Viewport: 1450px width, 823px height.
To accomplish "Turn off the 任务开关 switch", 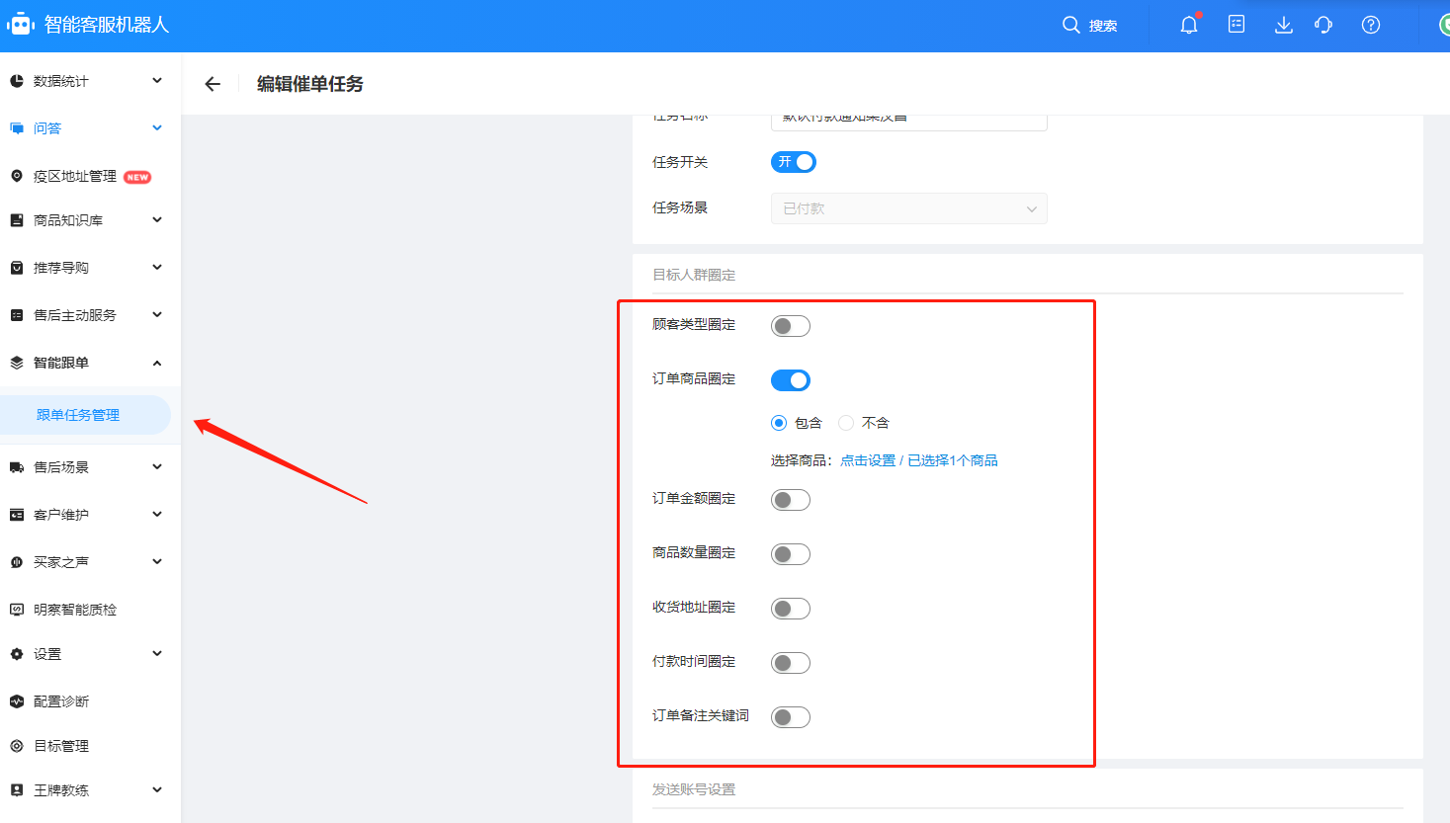I will [794, 162].
